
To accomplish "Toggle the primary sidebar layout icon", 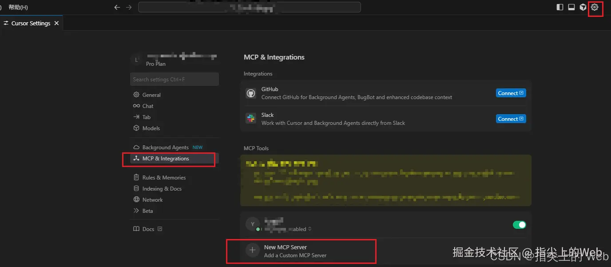I will [x=560, y=7].
